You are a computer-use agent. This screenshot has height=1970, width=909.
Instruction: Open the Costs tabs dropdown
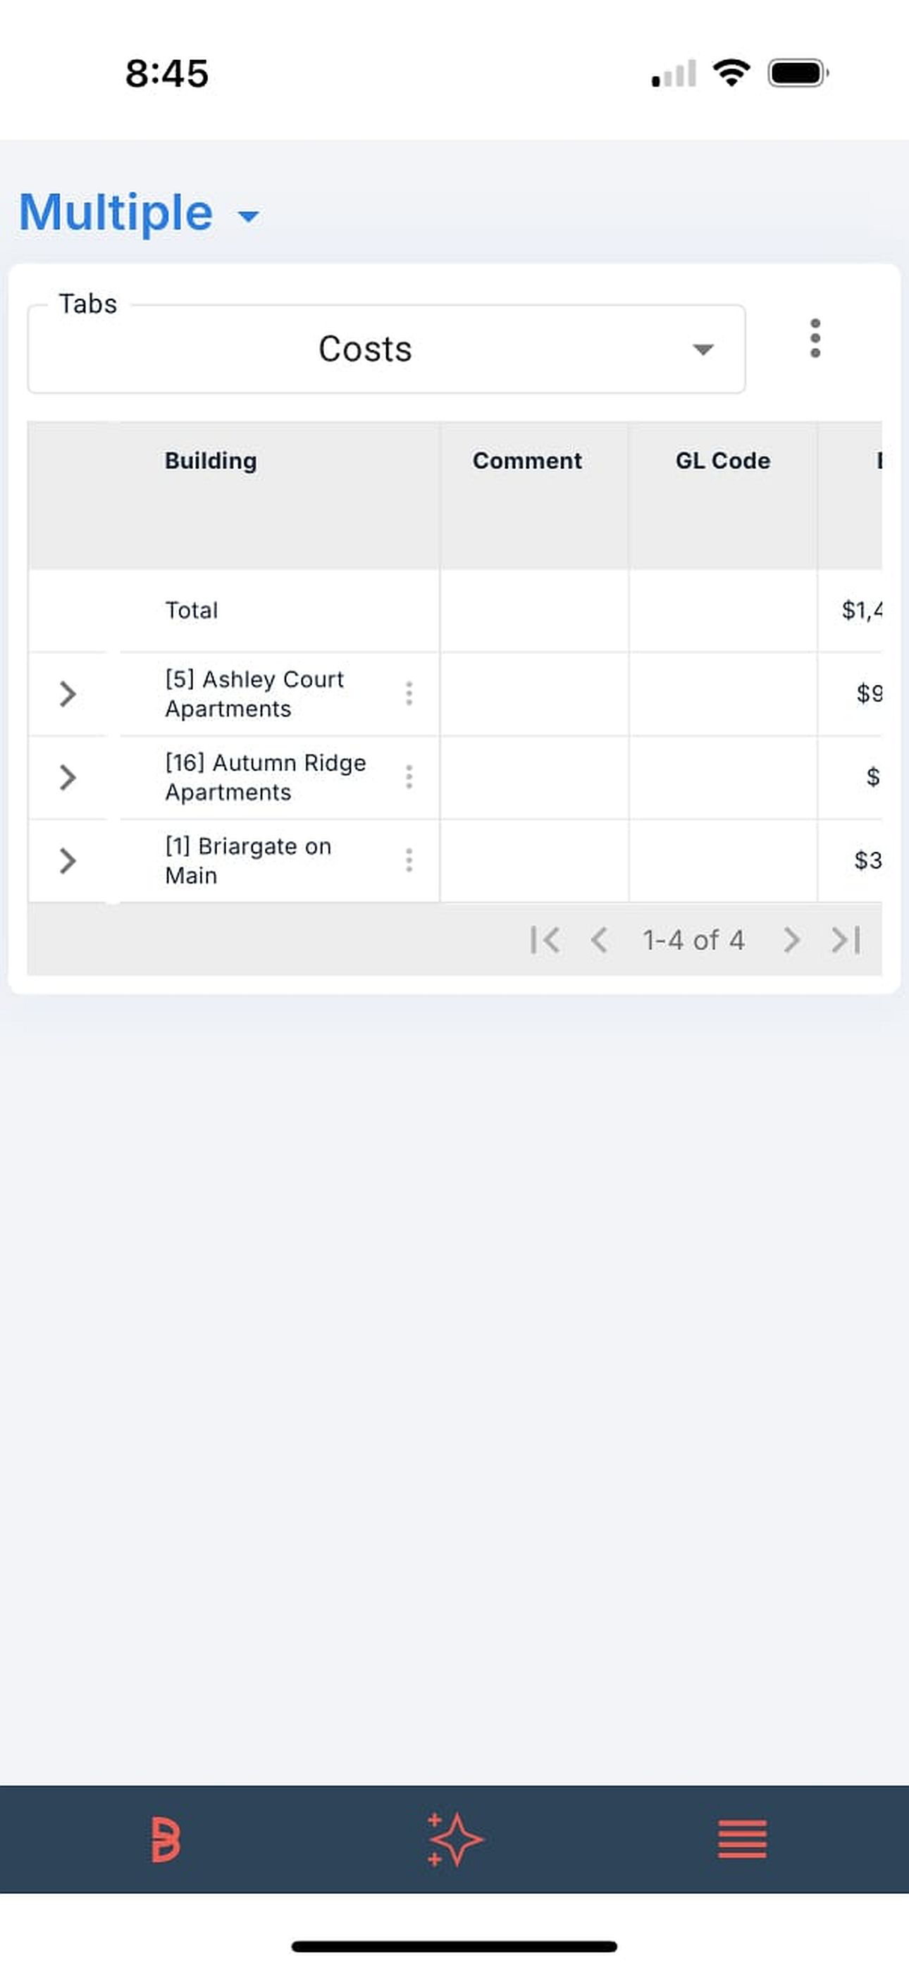[386, 349]
